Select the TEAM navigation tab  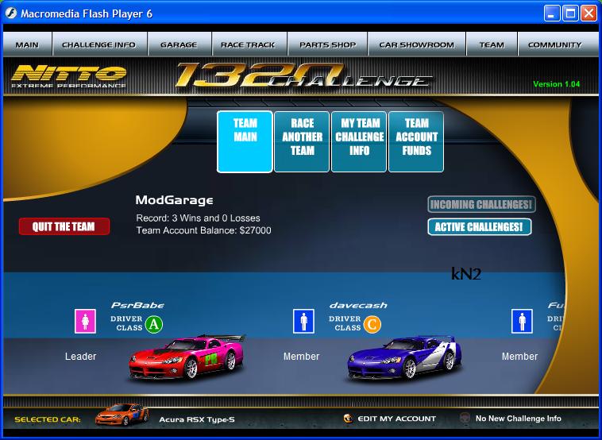(492, 44)
